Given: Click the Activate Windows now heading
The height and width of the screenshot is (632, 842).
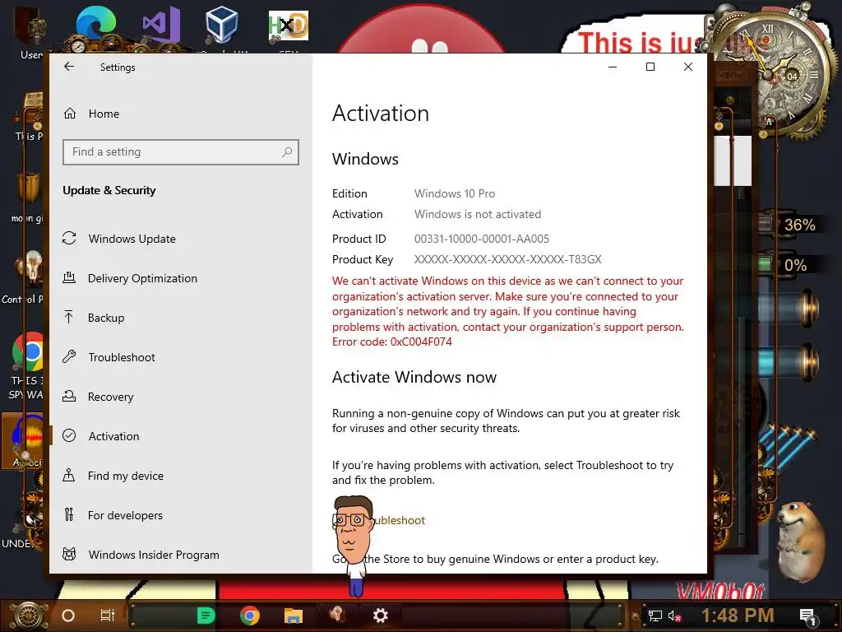Looking at the screenshot, I should [414, 377].
